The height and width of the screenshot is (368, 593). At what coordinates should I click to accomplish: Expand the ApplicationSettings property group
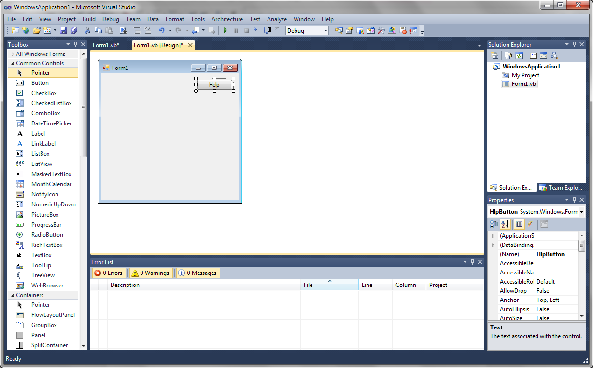[493, 235]
